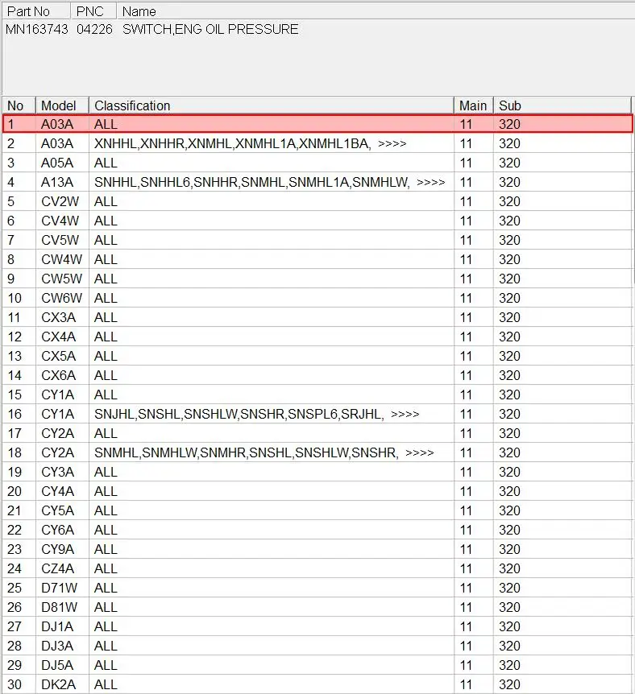Select row 6 model CV4W
Viewport: 635px width, 694px height.
tap(60, 221)
